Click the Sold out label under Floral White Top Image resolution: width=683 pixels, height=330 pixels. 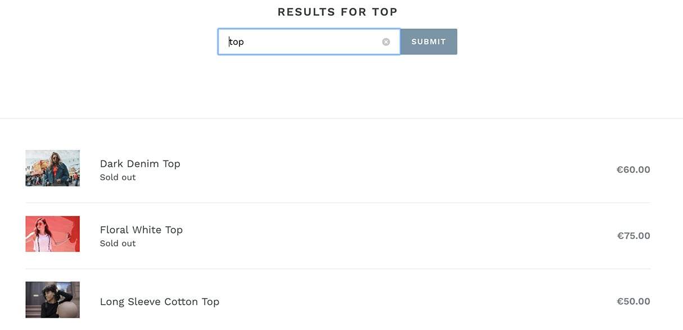pos(117,243)
